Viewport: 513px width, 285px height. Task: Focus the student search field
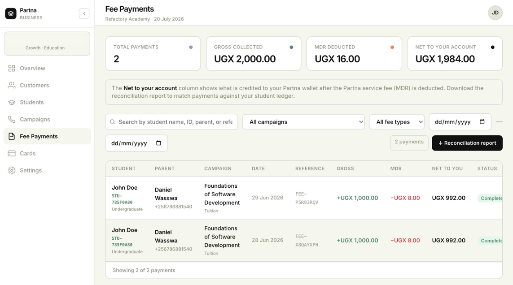[x=171, y=122]
